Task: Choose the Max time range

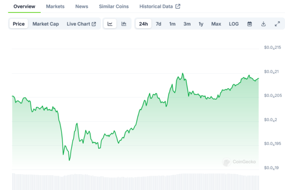Action: pos(216,24)
